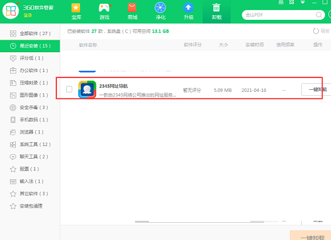Open the 游戏 gamepad icon
The image size is (331, 240).
[104, 8]
